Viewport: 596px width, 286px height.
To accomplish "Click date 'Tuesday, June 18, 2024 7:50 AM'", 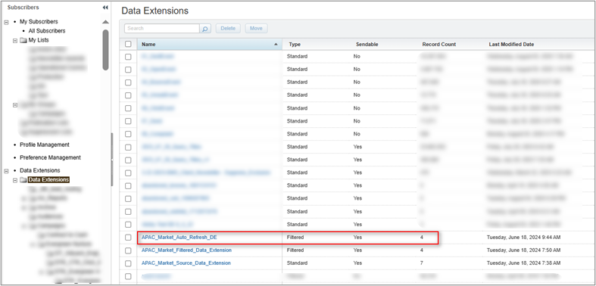I will pos(524,250).
